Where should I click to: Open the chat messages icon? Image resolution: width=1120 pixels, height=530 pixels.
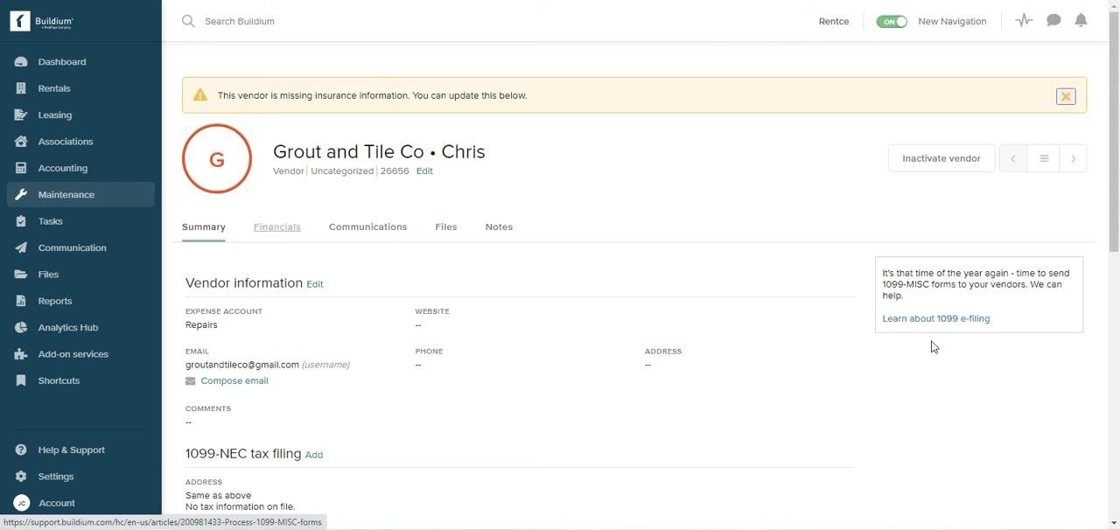point(1053,20)
